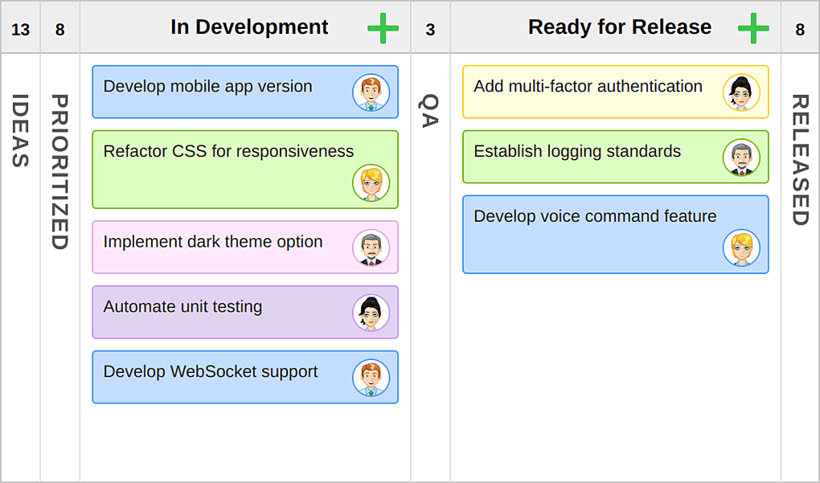Click the green plus in In Development
Screen dimensions: 820x483
click(383, 29)
